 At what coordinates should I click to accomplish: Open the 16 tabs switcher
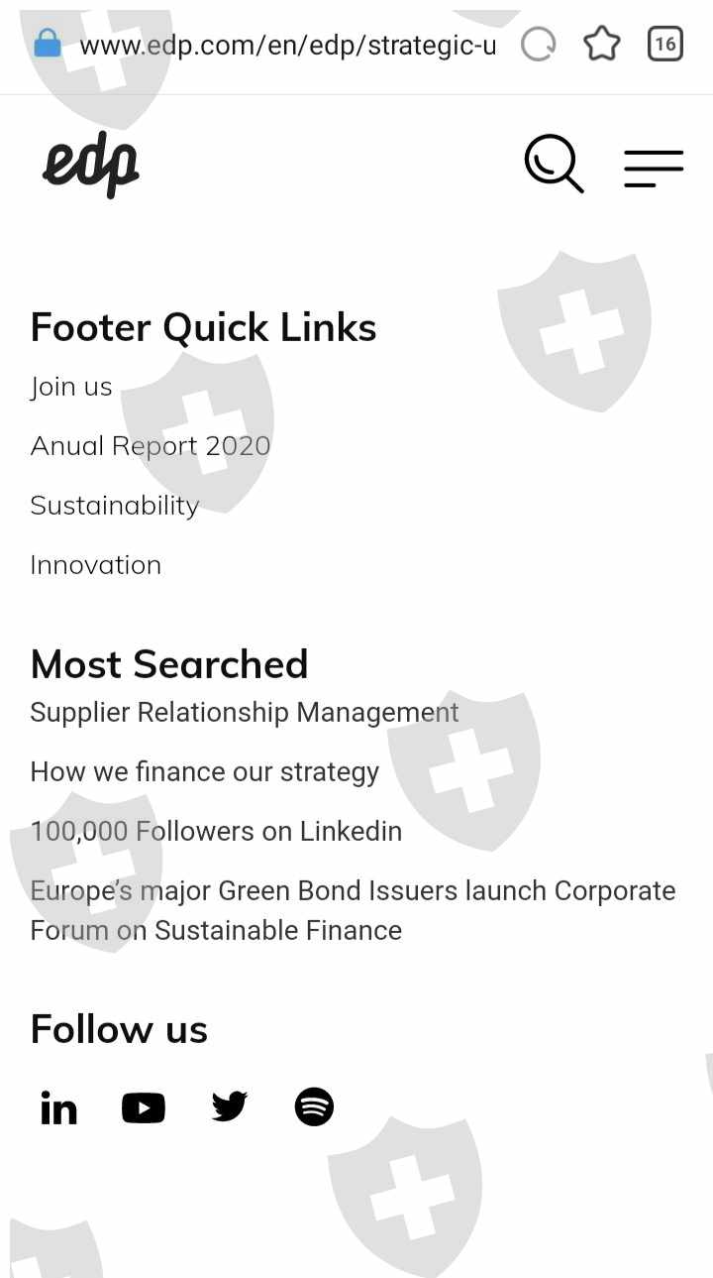[x=664, y=45]
